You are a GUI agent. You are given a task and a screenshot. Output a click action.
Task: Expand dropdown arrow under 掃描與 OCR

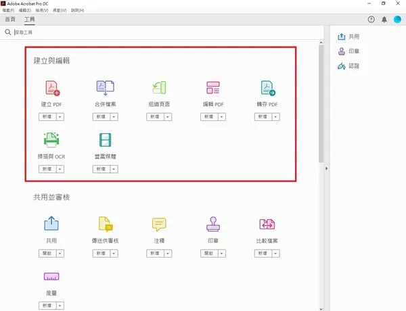click(x=60, y=169)
